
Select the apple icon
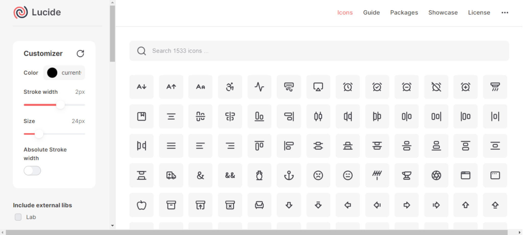coord(141,205)
